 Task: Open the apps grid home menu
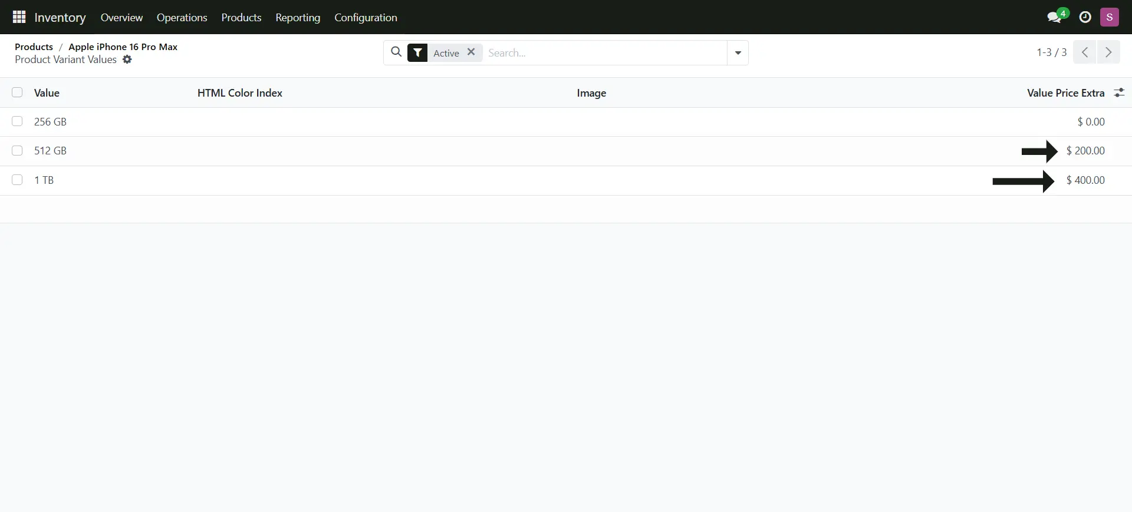[19, 17]
